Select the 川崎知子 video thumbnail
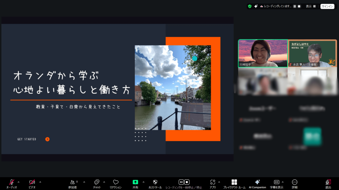Viewport: 339px width, 190px height. tap(263, 53)
